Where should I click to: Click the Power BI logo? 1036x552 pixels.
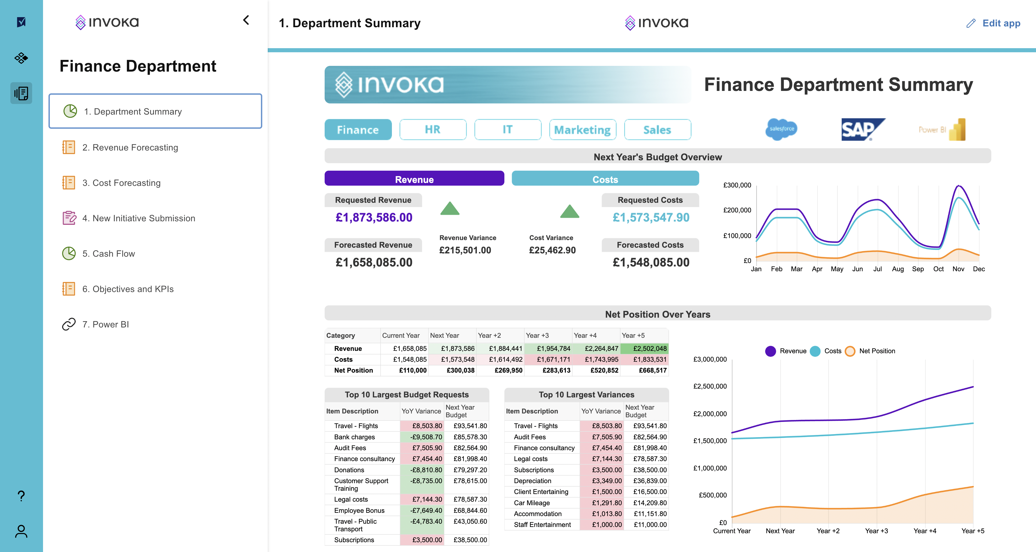[x=942, y=130]
